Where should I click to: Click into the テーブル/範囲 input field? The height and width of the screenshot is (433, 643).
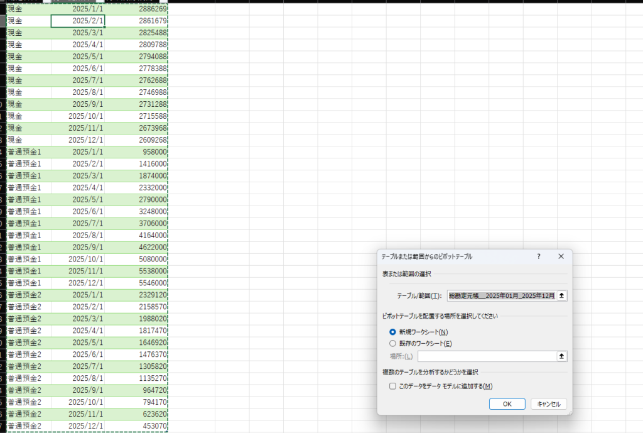point(500,295)
